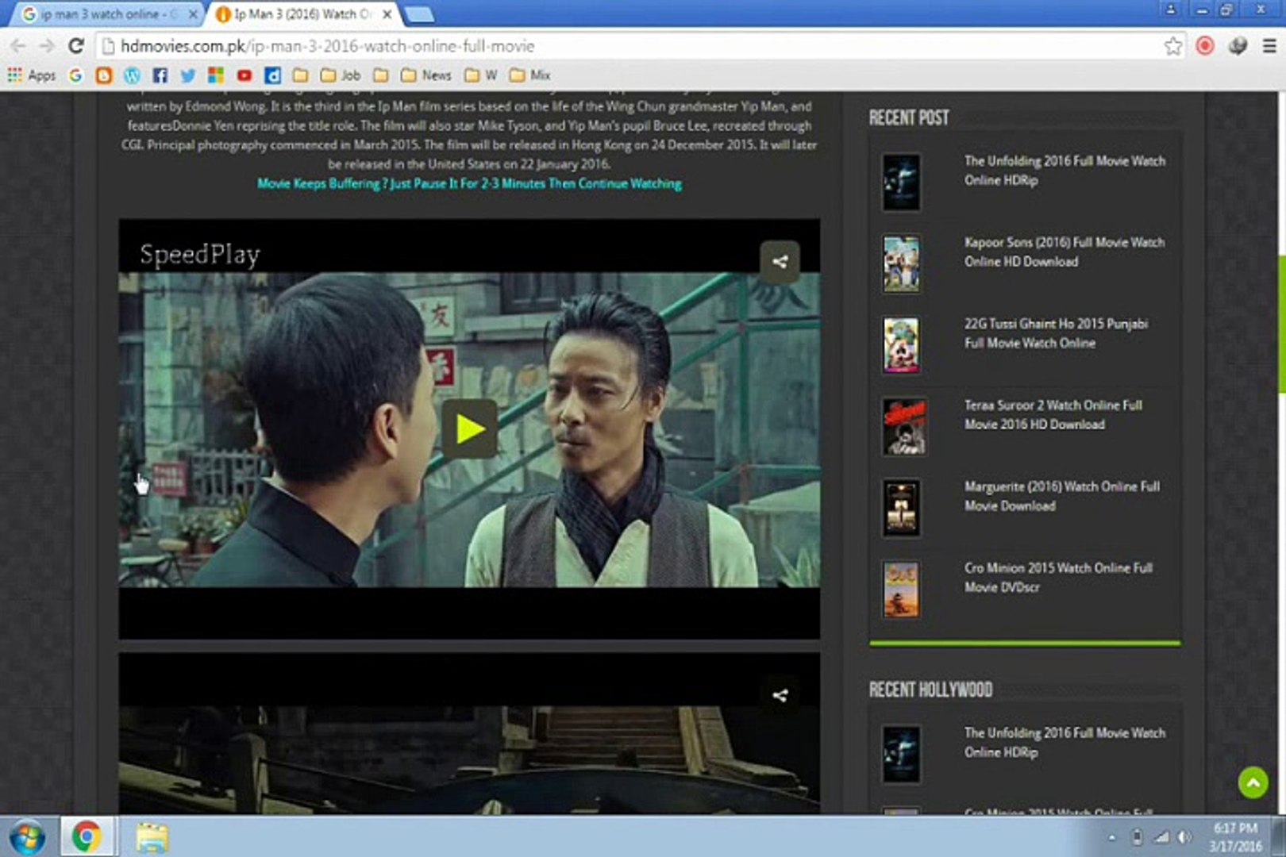Image resolution: width=1286 pixels, height=857 pixels.
Task: Open unnamed bookmarks folder before Job
Action: [x=300, y=75]
